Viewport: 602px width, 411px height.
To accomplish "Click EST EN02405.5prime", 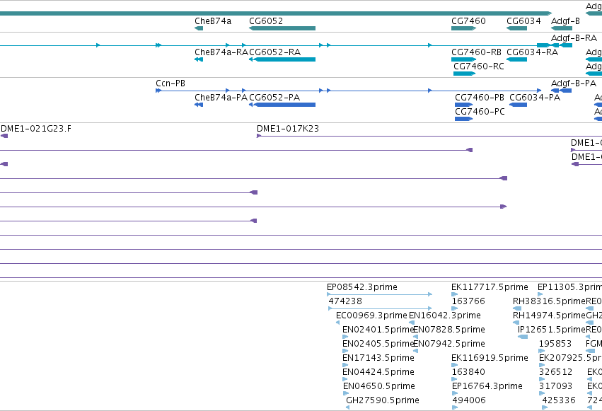I will [x=345, y=351].
